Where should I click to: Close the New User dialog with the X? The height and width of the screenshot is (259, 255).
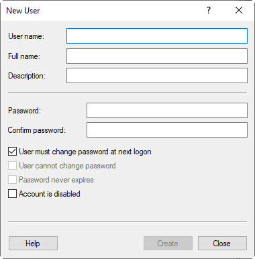point(239,10)
